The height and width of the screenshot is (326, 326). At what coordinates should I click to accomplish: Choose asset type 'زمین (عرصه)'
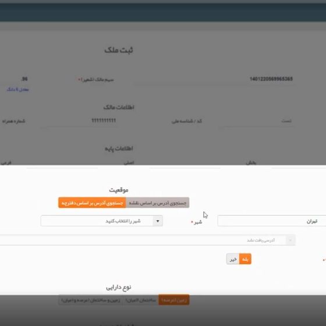tap(174, 300)
